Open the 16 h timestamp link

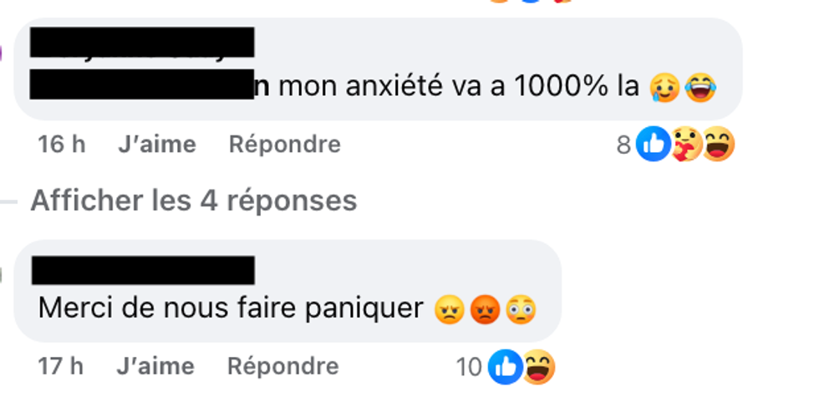click(62, 144)
